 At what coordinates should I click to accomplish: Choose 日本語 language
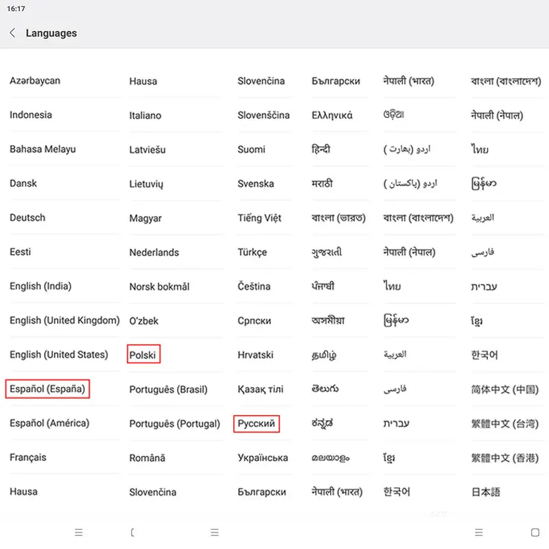click(486, 492)
